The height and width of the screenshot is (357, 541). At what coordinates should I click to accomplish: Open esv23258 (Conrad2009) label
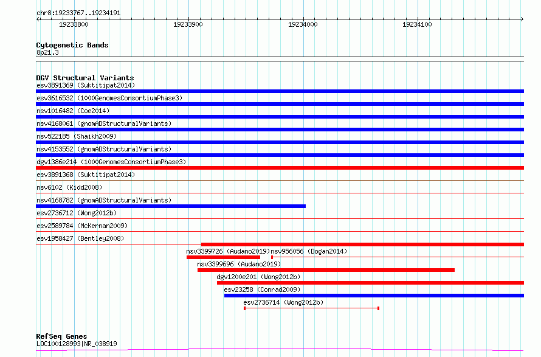[262, 289]
